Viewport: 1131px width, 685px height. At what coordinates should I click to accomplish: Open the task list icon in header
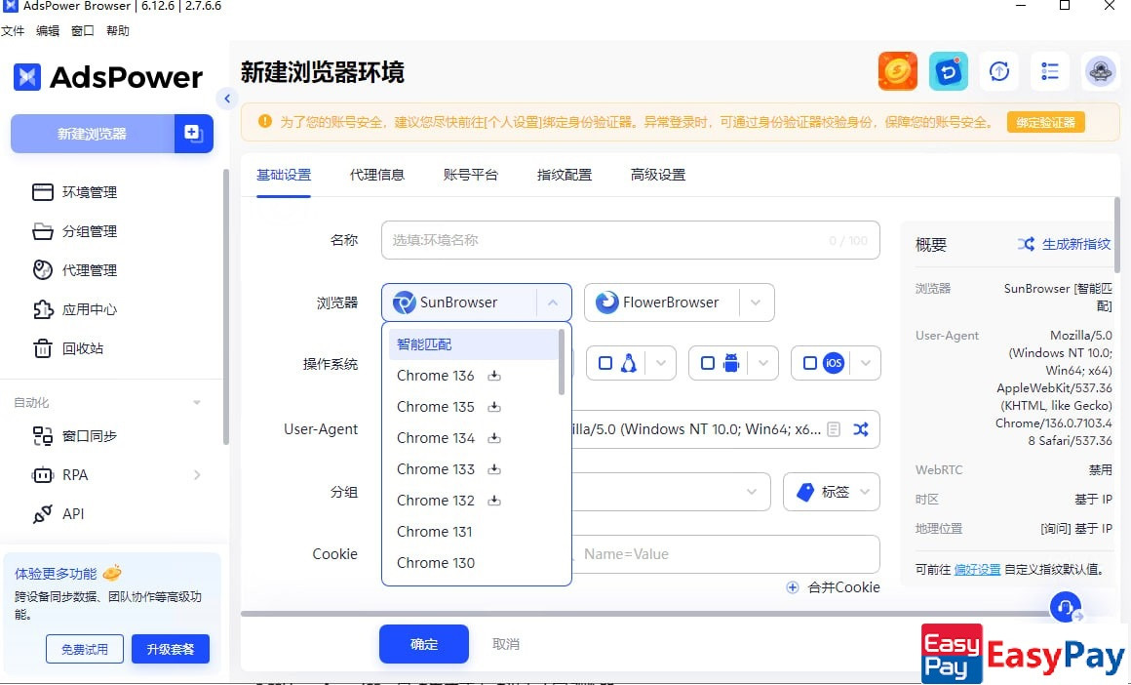coord(1050,72)
